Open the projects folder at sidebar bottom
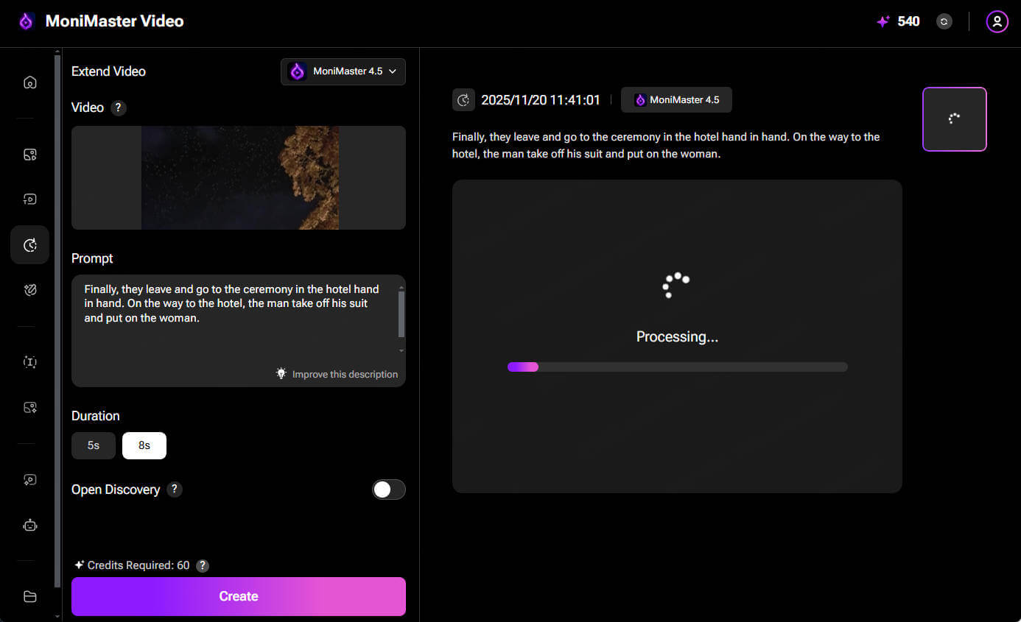1021x622 pixels. [29, 596]
